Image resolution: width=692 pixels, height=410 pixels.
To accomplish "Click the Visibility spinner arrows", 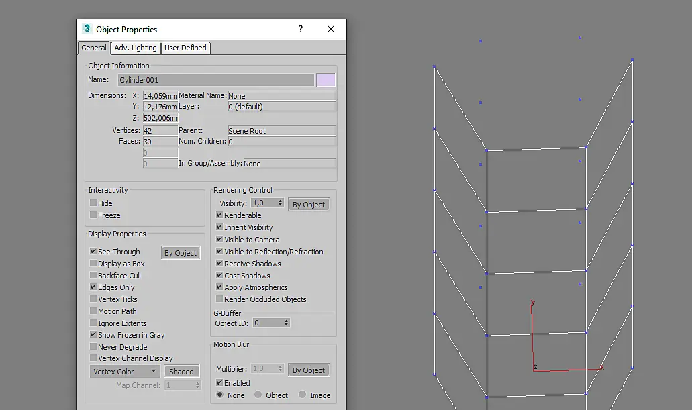I will pos(281,203).
